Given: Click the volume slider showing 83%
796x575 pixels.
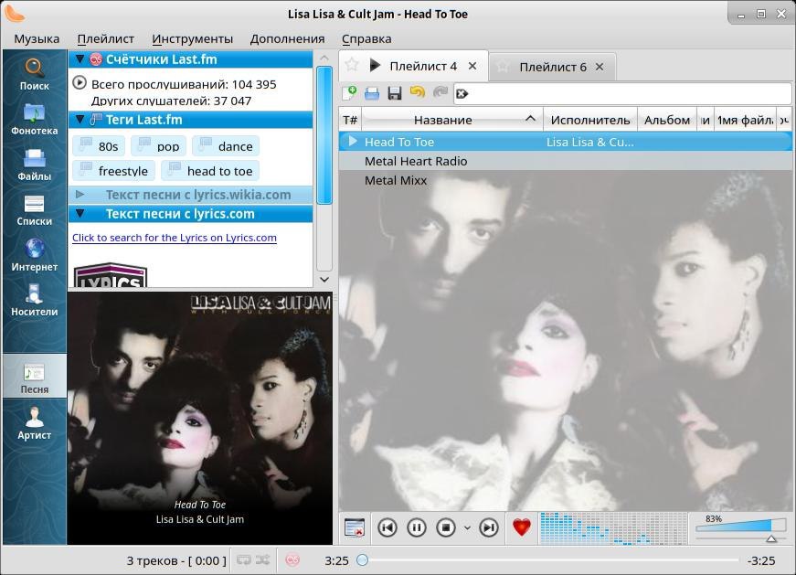Looking at the screenshot, I should point(740,527).
